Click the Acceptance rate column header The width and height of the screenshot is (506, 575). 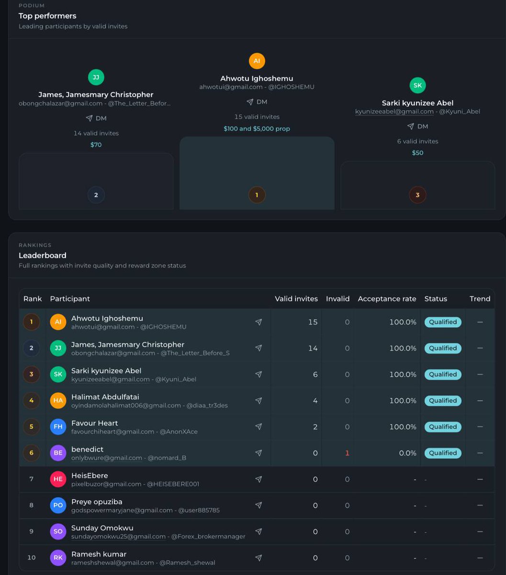(387, 299)
